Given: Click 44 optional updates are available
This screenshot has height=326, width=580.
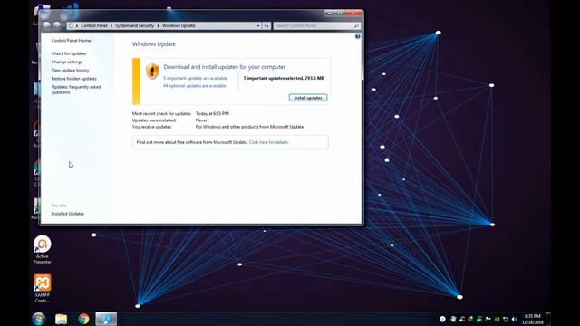Looking at the screenshot, I should click(x=195, y=86).
